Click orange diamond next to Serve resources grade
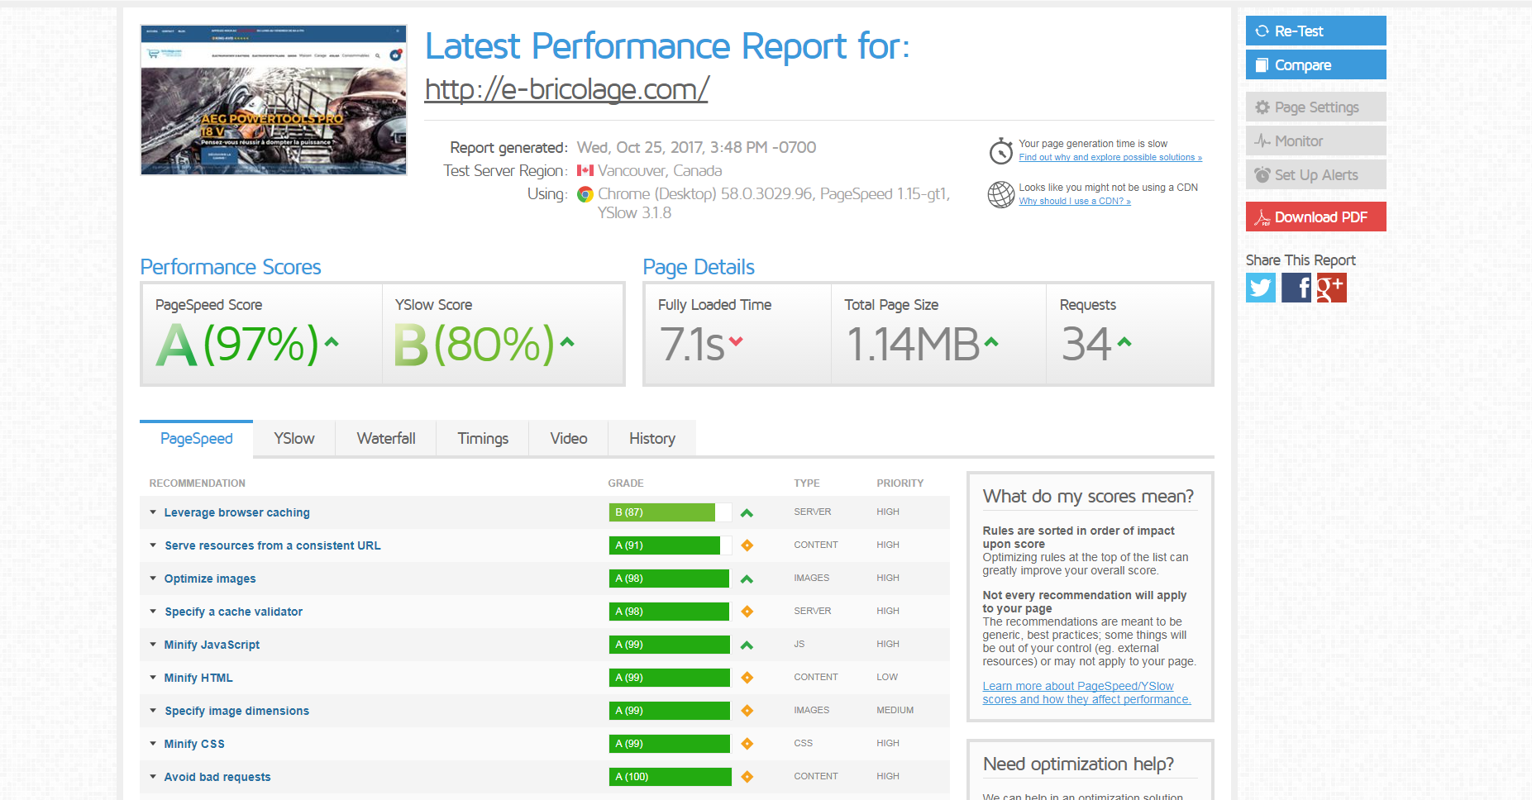Image resolution: width=1532 pixels, height=800 pixels. click(x=747, y=545)
